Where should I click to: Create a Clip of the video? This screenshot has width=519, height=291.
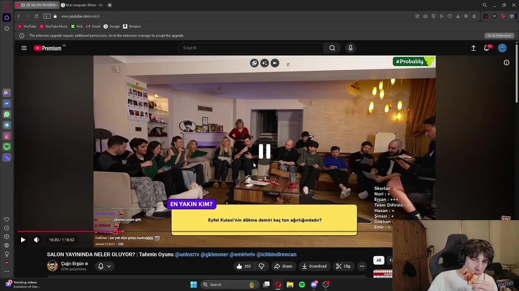pyautogui.click(x=343, y=266)
